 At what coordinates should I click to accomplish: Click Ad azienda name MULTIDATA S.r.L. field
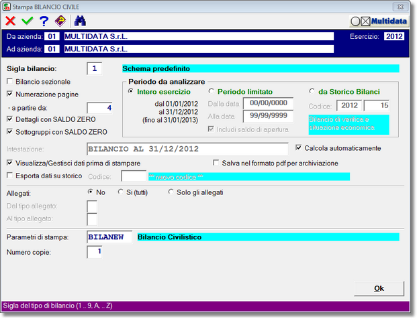pyautogui.click(x=199, y=49)
